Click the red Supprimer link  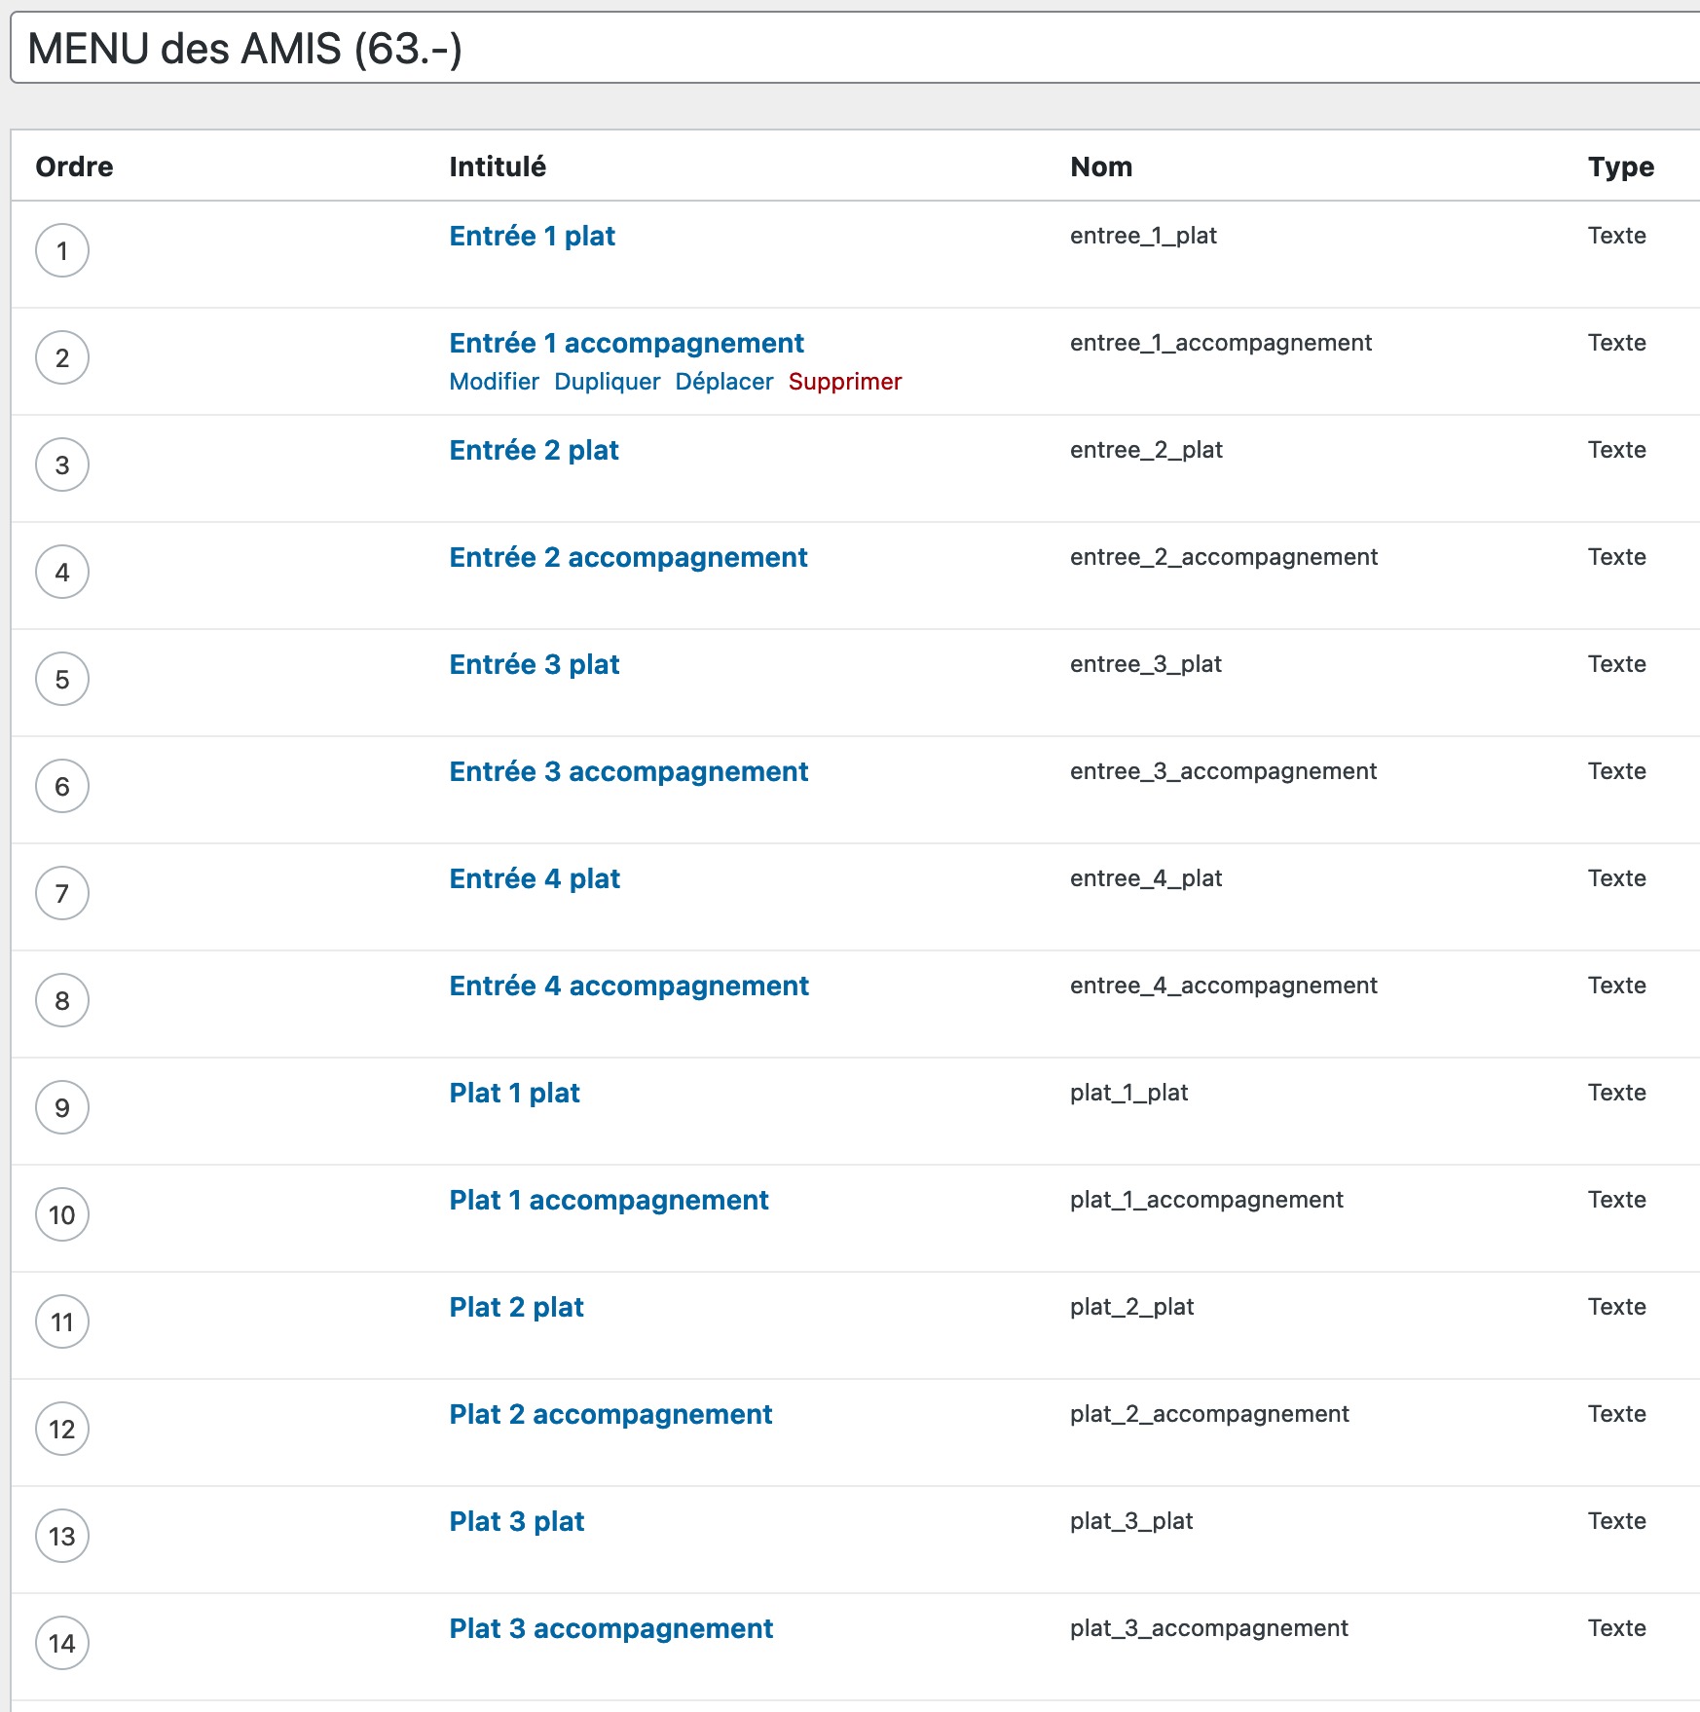coord(844,382)
